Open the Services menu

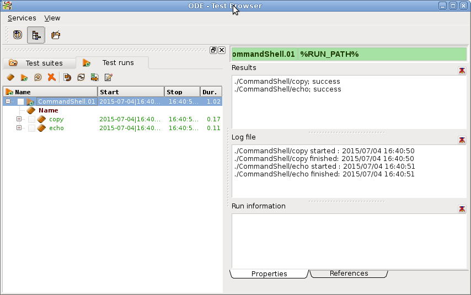(x=22, y=18)
